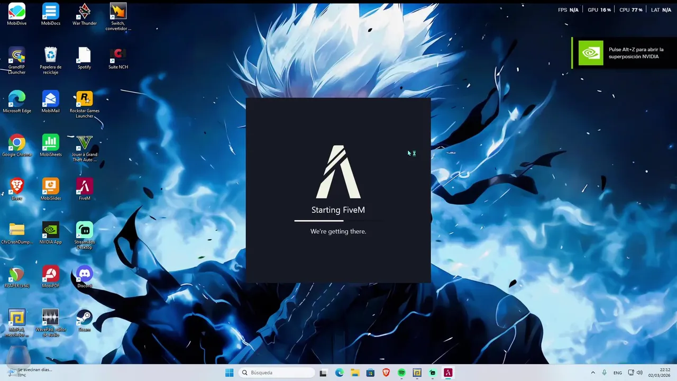This screenshot has width=677, height=381.
Task: Select the Rockstar Games Launcher icon
Action: pos(85,105)
